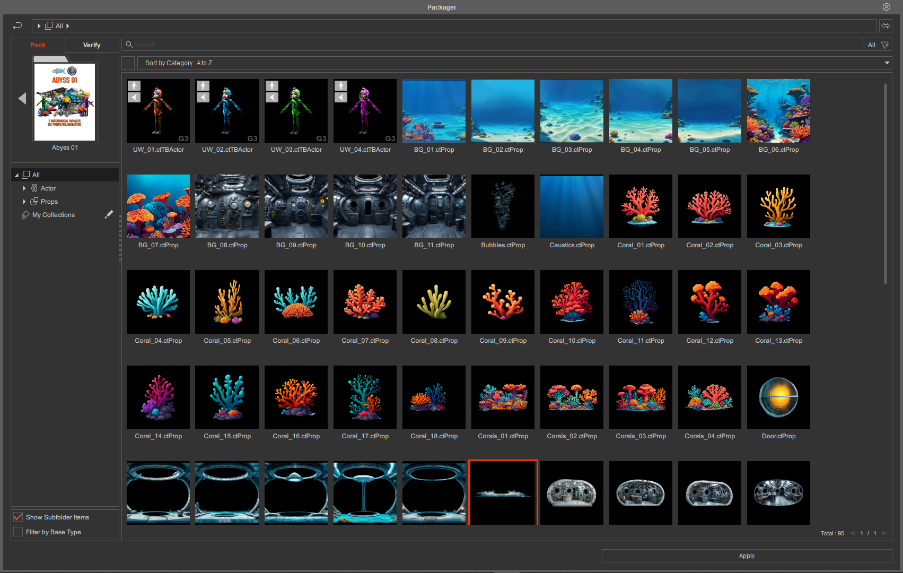Collapse the All tree node
Image resolution: width=903 pixels, height=573 pixels.
pyautogui.click(x=16, y=175)
